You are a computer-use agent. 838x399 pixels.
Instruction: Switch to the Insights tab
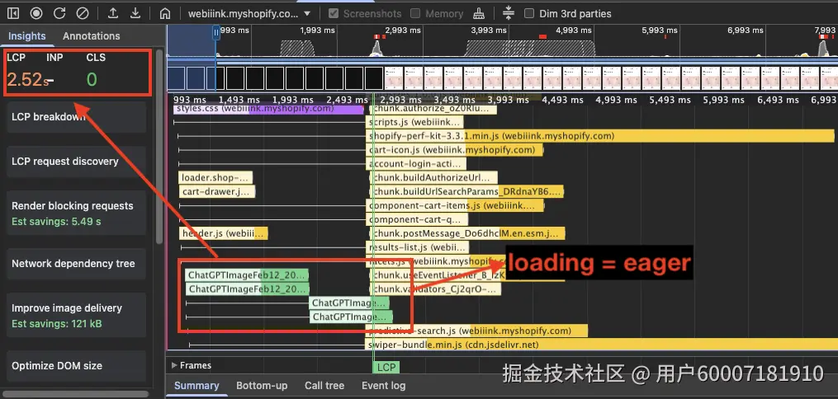click(x=26, y=36)
